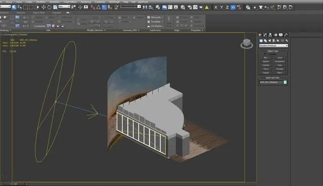Open the Modify command panel tab
This screenshot has width=323, height=186.
pyautogui.click(x=265, y=35)
